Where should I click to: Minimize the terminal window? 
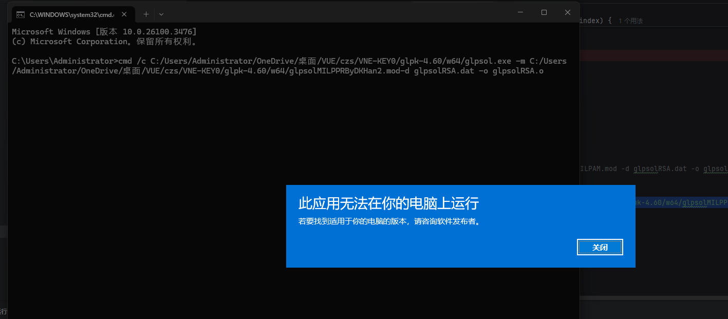(x=520, y=12)
